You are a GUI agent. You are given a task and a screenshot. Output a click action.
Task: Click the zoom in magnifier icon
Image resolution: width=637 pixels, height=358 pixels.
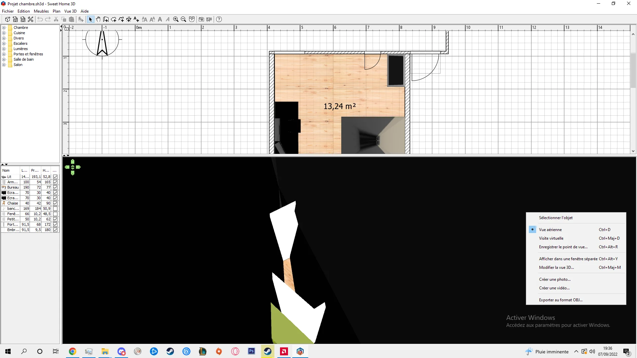click(176, 19)
